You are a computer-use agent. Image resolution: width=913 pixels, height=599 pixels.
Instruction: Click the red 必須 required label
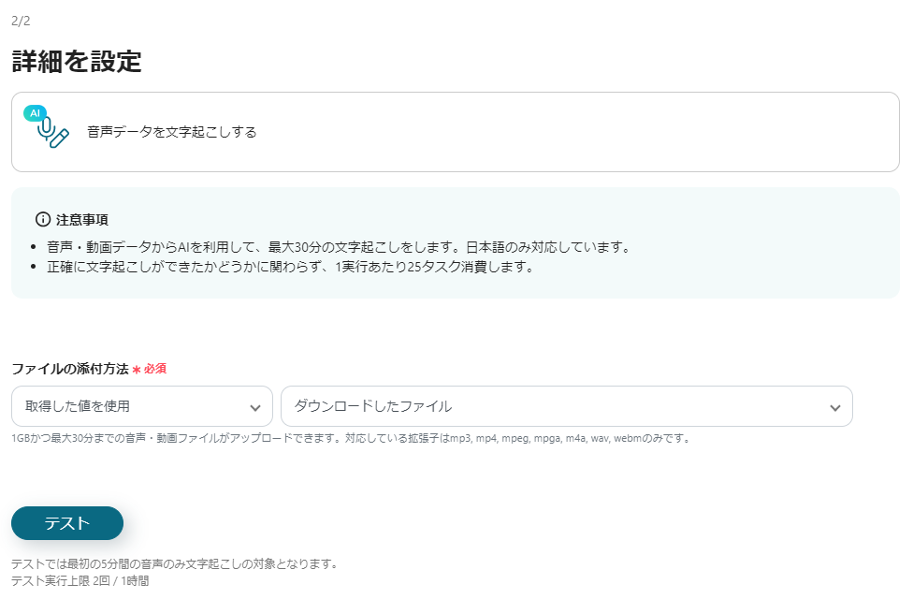(158, 369)
